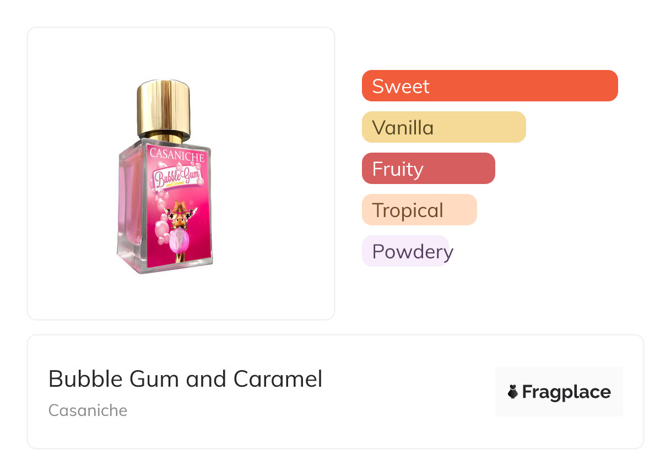Click the glass base of the perfume bottle
Viewport: 671px width, 476px height.
[165, 266]
